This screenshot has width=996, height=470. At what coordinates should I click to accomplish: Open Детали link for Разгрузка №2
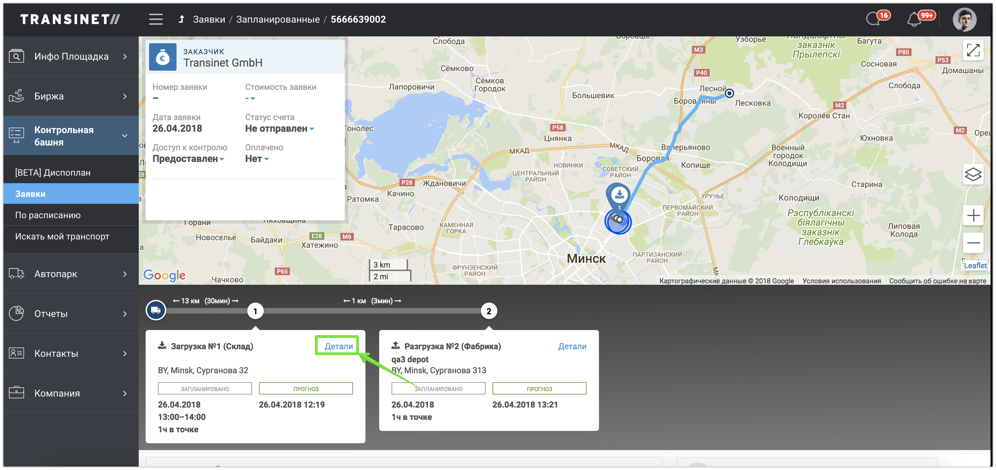point(572,346)
